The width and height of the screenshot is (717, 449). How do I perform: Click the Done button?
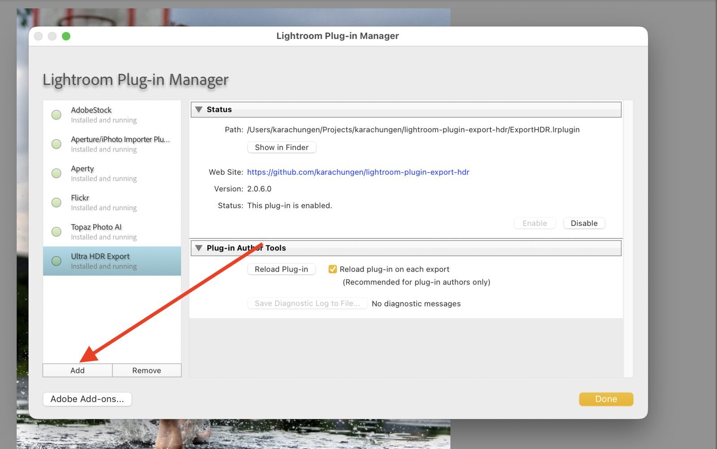tap(606, 399)
